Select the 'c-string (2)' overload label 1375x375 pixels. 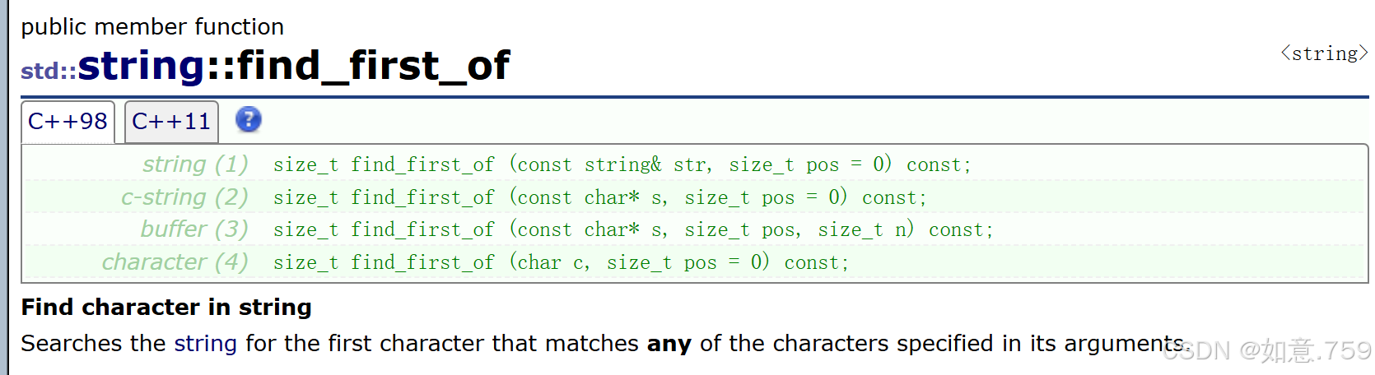pos(184,197)
